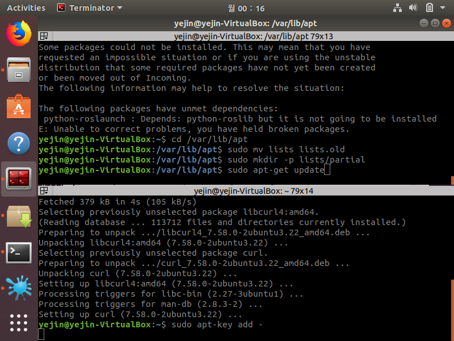Expand the system menu arrow
This screenshot has height=341, width=454.
443,8
